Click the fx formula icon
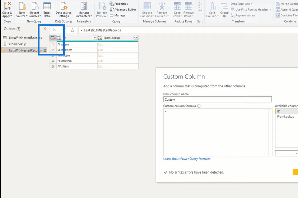Image resolution: width=298 pixels, height=198 pixels. tap(73, 30)
